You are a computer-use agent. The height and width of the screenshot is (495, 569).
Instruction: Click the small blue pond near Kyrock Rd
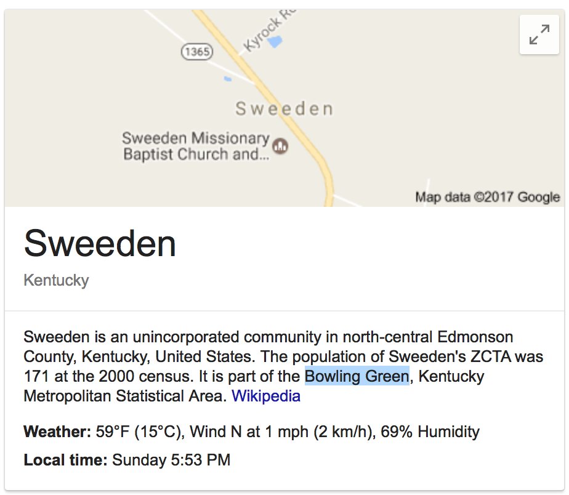pos(275,41)
